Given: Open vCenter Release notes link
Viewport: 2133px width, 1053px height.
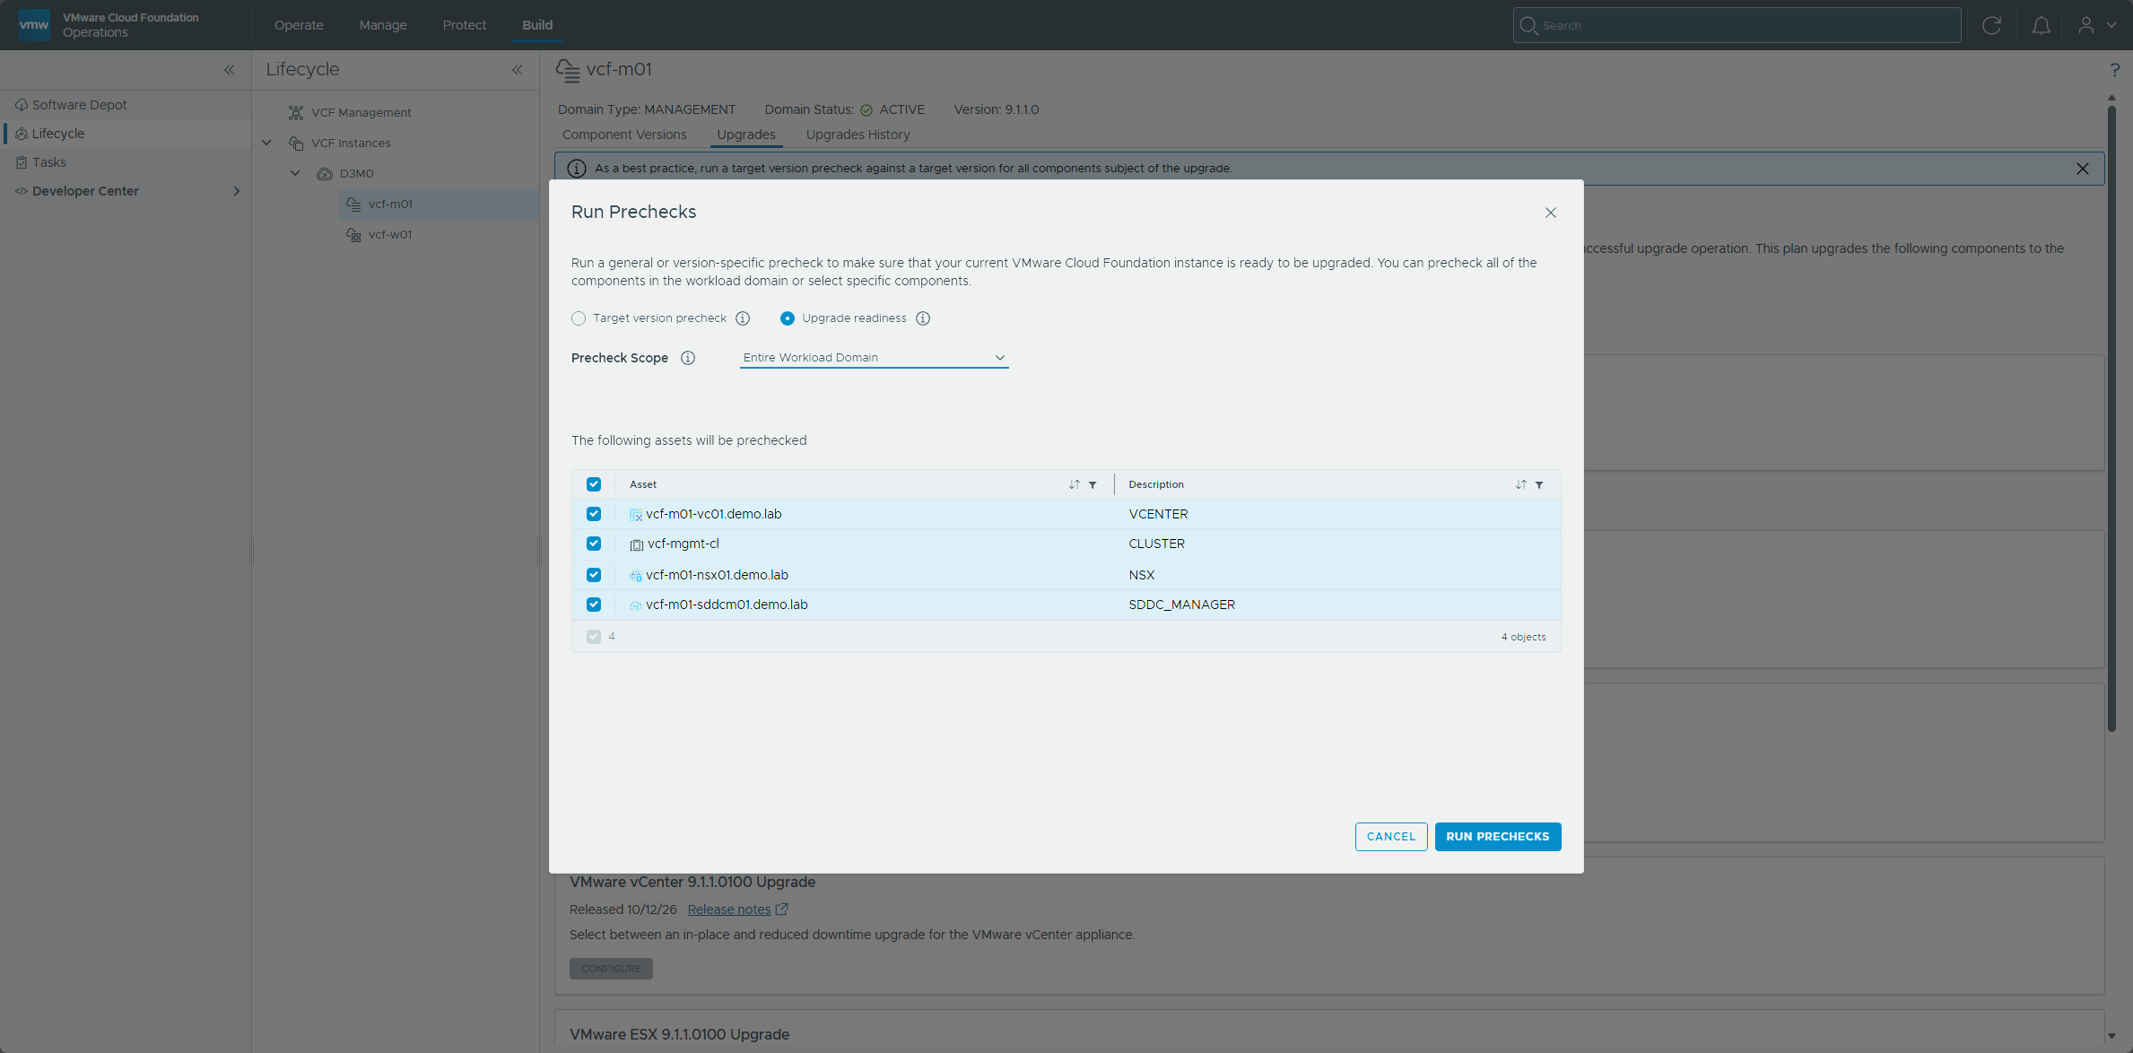Looking at the screenshot, I should tap(729, 909).
